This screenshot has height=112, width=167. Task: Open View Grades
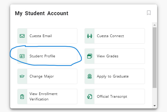[115, 56]
